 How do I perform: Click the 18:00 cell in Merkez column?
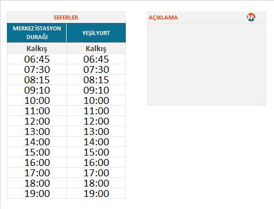37,183
